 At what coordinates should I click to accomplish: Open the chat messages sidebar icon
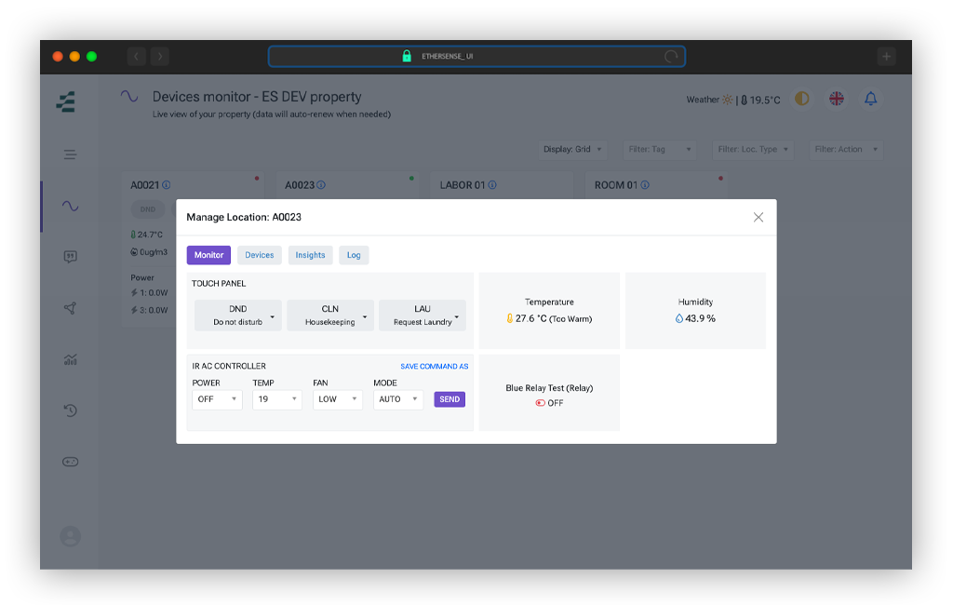tap(70, 257)
